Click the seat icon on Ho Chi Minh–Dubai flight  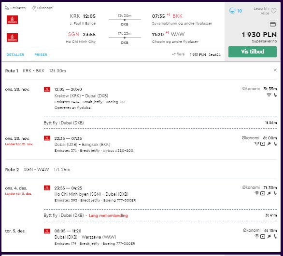[x=275, y=193]
